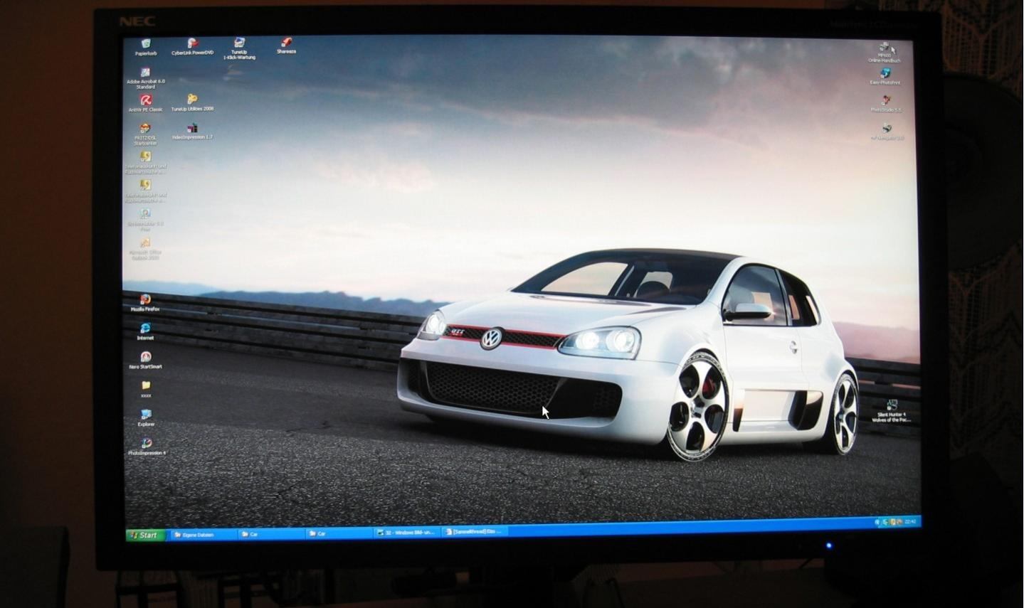1024x608 pixels.
Task: Open PhotoStudio 5.5 desktop icon
Action: click(x=886, y=105)
